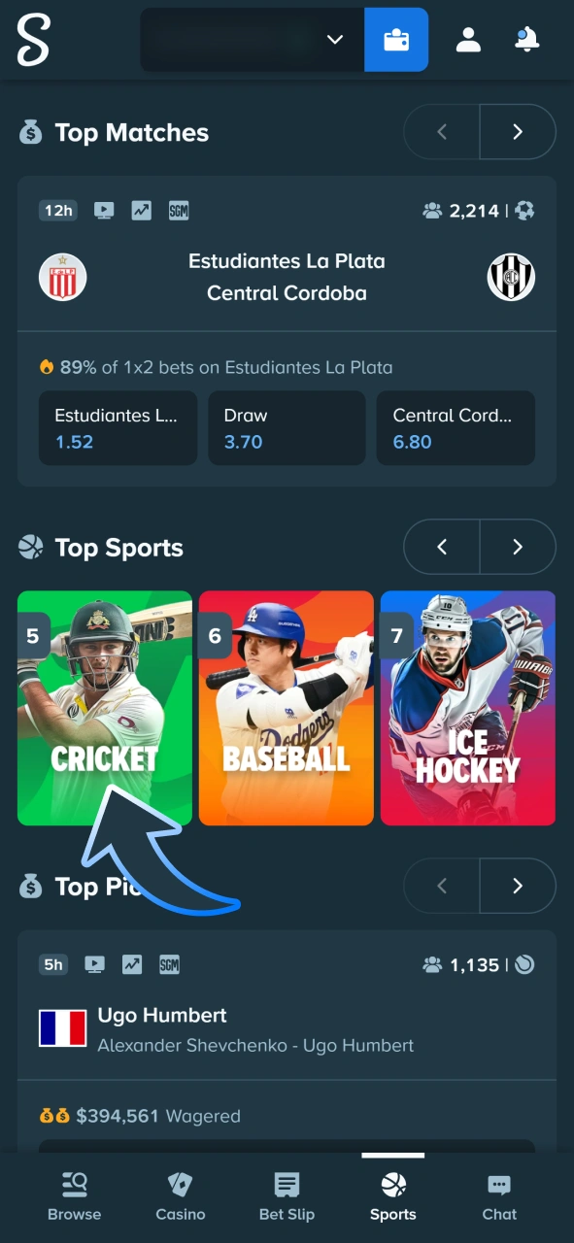The height and width of the screenshot is (1243, 574).
Task: Open your account profile icon
Action: [x=468, y=39]
